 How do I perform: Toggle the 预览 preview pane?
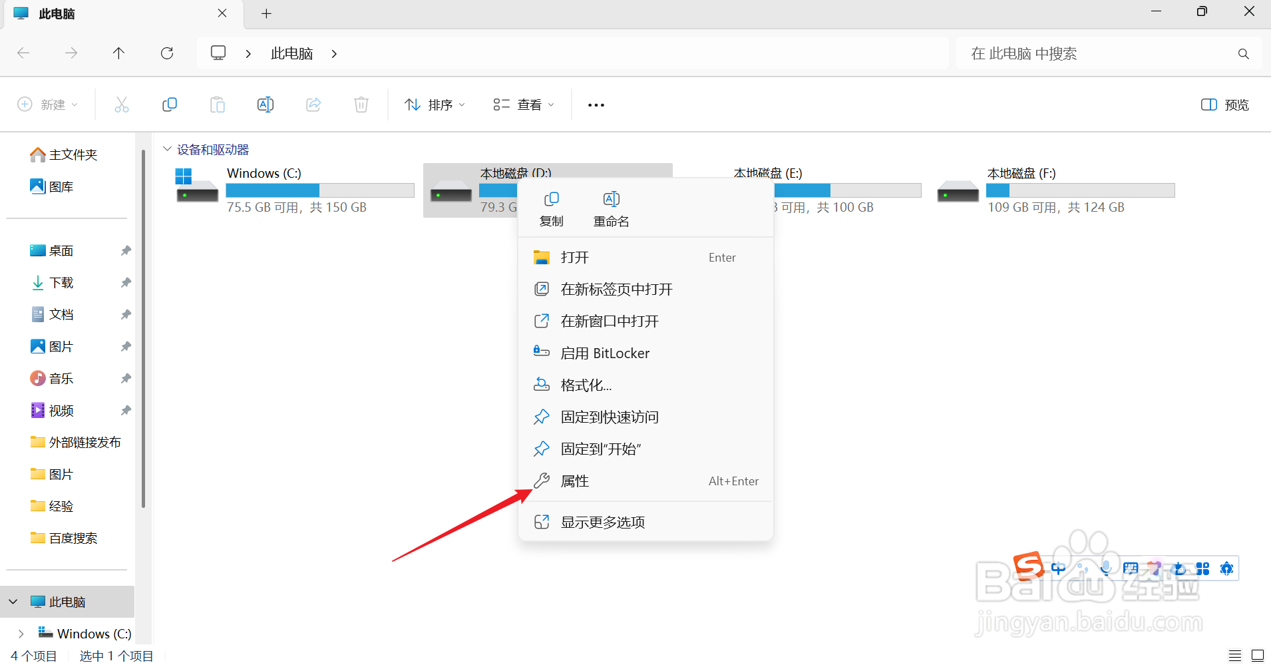(x=1224, y=105)
